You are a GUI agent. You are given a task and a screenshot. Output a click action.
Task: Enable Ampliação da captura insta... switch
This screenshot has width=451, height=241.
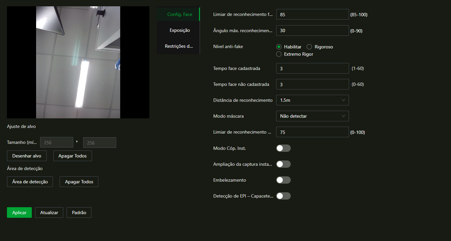coord(283,164)
